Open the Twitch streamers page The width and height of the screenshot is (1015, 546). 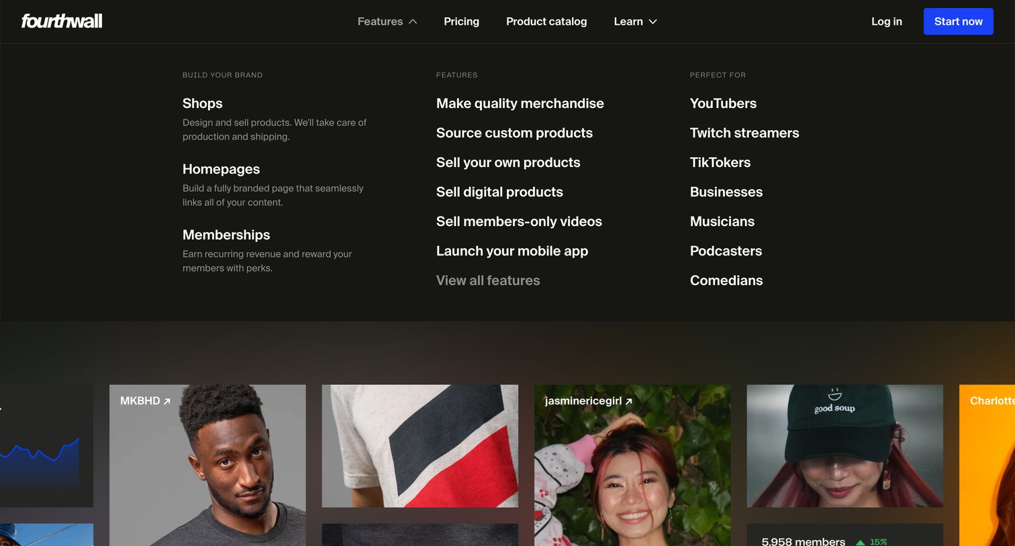744,133
